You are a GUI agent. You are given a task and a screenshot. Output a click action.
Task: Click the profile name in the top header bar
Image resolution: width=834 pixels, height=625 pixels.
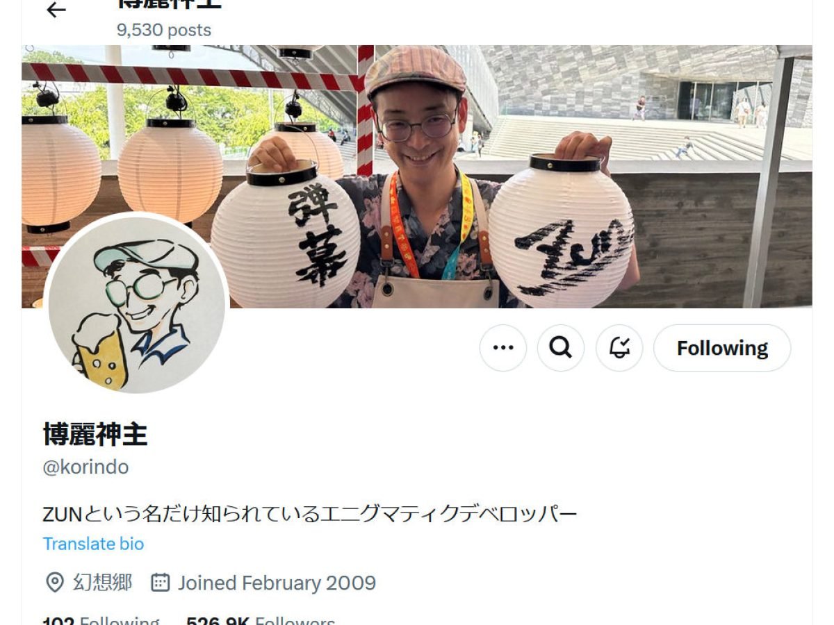(x=169, y=3)
